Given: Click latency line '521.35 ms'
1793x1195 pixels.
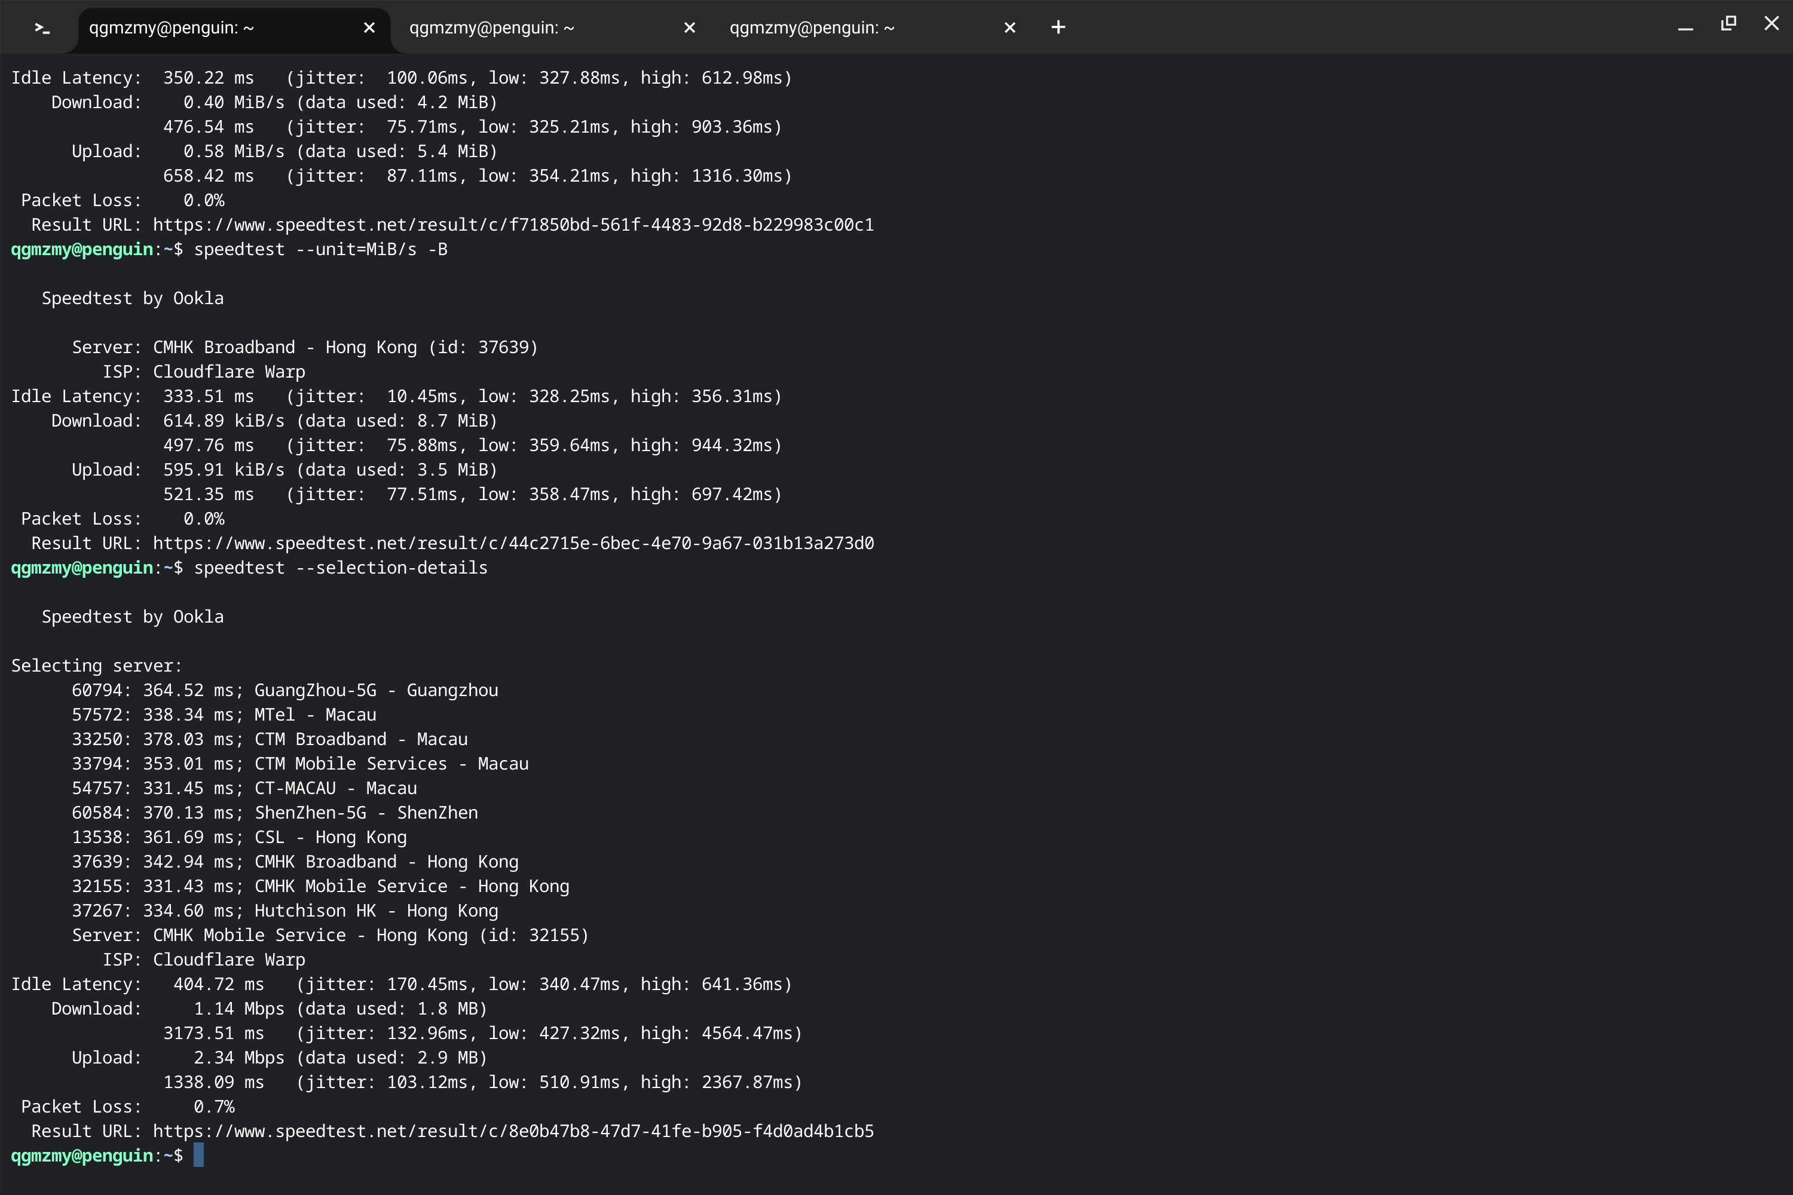Looking at the screenshot, I should 473,495.
